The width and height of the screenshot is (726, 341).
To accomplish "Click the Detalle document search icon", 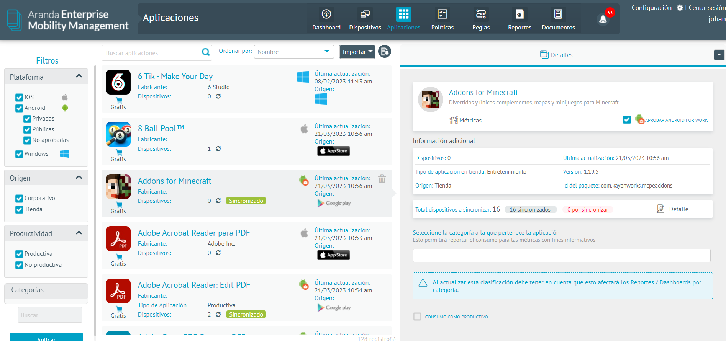I will (x=660, y=209).
